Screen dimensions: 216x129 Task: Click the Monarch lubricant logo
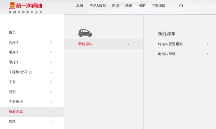click(x=26, y=8)
